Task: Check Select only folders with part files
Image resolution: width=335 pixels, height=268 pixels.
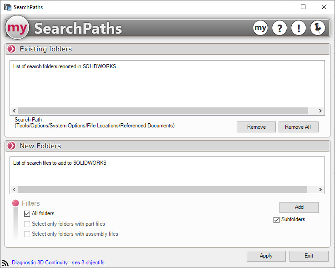Action: [x=27, y=224]
